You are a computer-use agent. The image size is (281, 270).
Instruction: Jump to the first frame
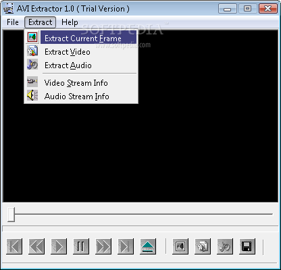pyautogui.click(x=14, y=246)
